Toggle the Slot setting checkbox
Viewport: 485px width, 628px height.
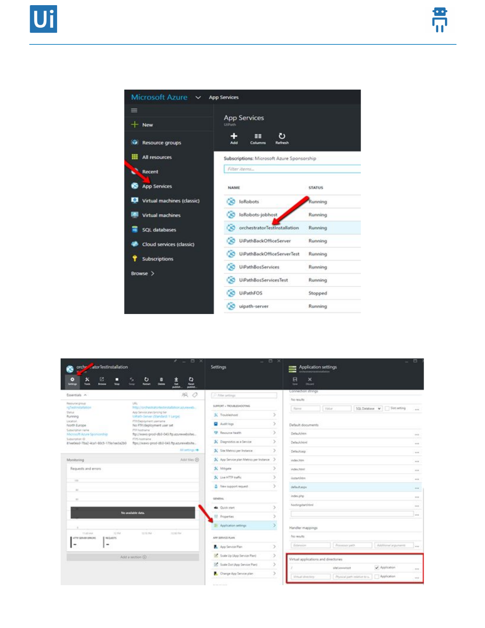387,408
